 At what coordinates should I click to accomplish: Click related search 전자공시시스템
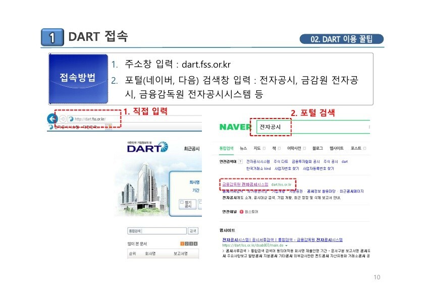click(258, 162)
